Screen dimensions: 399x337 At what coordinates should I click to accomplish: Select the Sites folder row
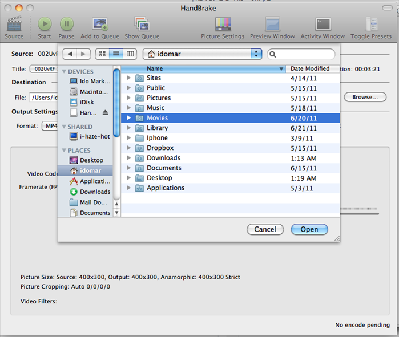point(230,78)
